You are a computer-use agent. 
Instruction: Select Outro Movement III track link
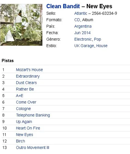pyautogui.click(x=32, y=148)
